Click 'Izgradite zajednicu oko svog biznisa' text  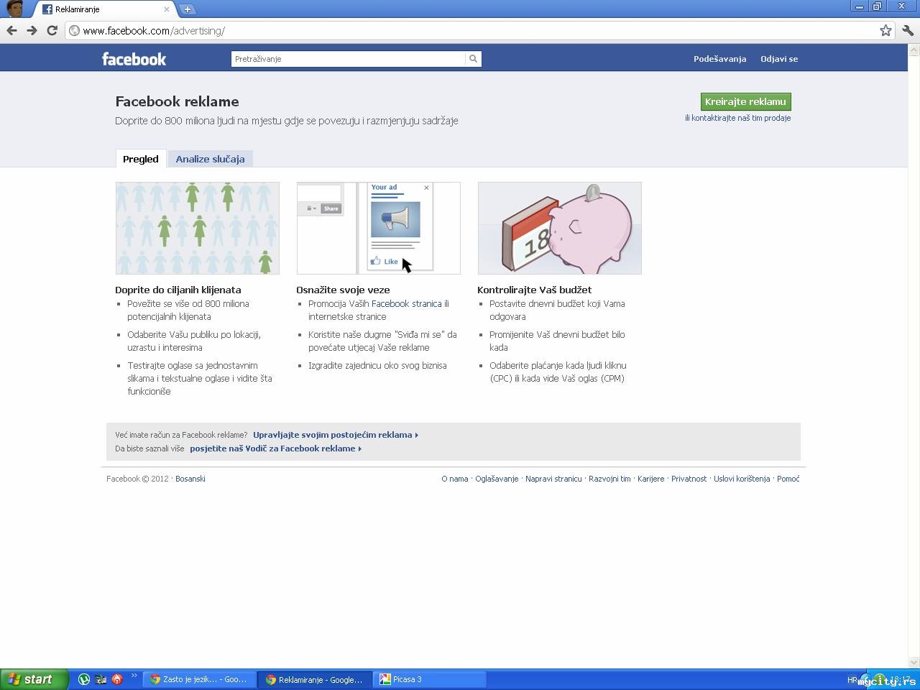377,366
